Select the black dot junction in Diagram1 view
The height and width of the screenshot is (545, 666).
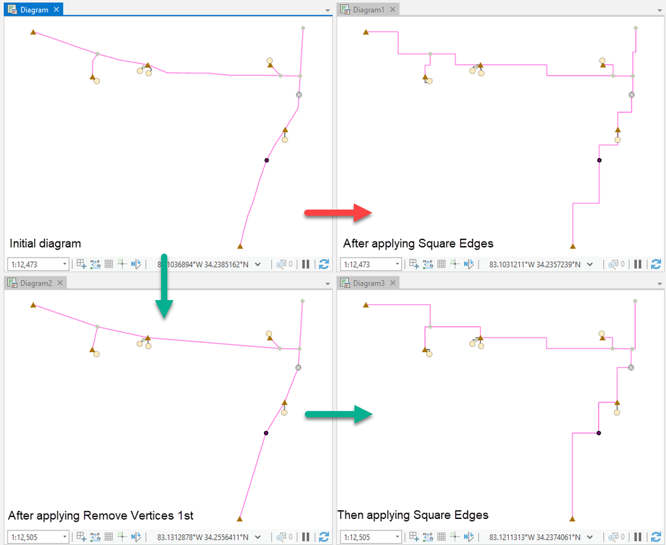click(x=599, y=160)
